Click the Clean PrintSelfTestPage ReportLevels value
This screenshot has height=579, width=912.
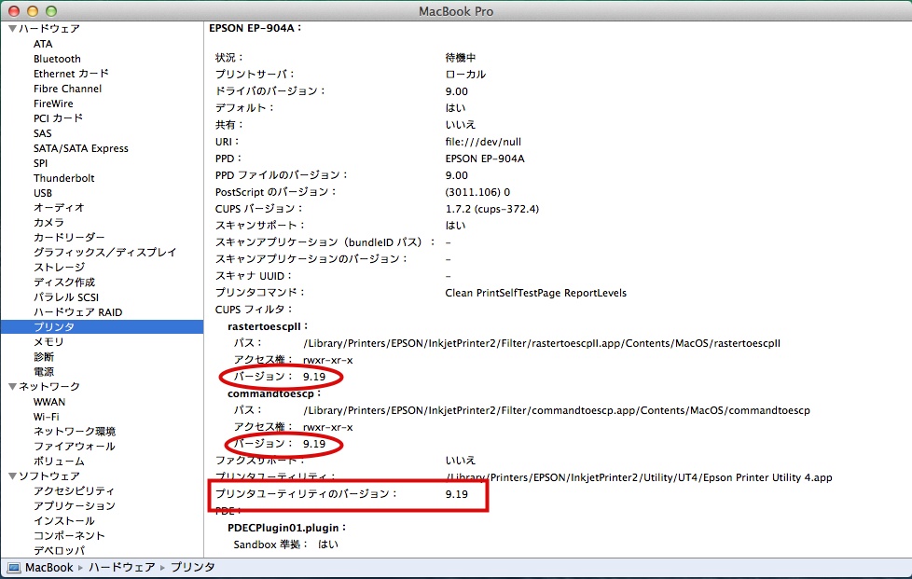[535, 293]
